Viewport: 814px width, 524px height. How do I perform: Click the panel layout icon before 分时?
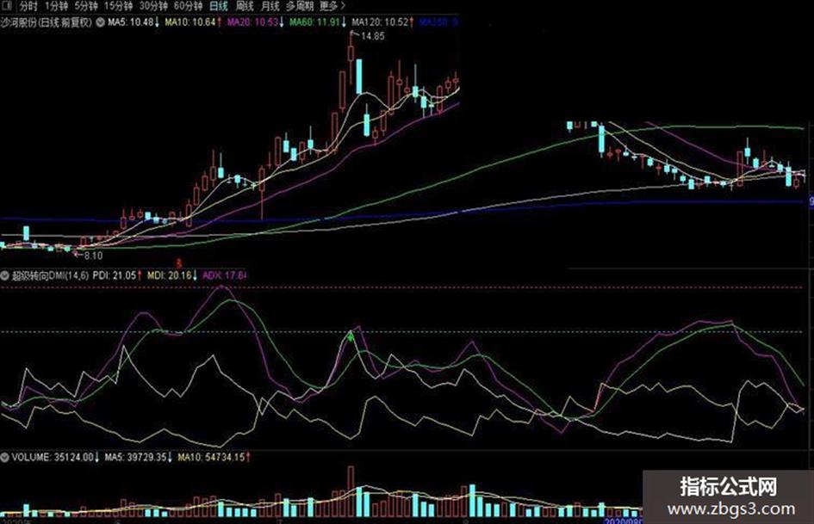(5, 6)
